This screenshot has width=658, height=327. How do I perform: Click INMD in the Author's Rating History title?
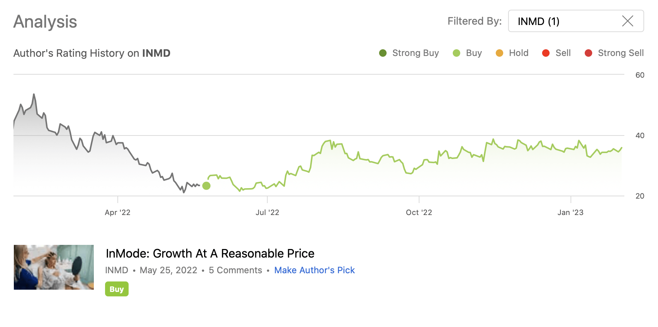pyautogui.click(x=156, y=53)
